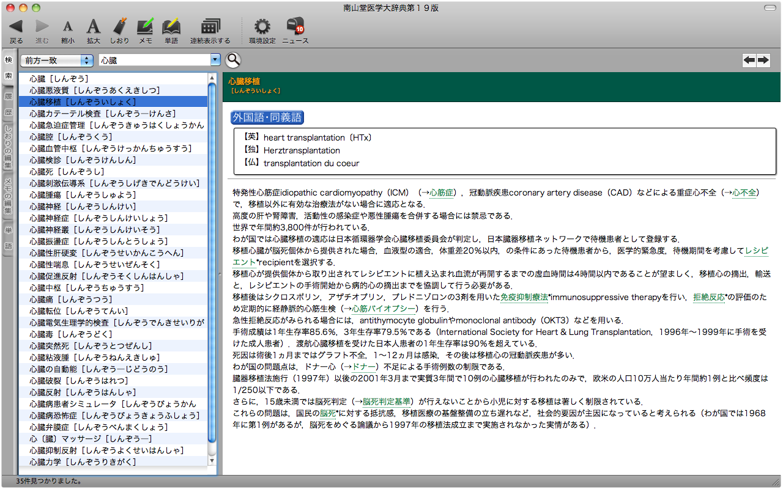Shrink text with the 縮小 icon

click(x=68, y=27)
